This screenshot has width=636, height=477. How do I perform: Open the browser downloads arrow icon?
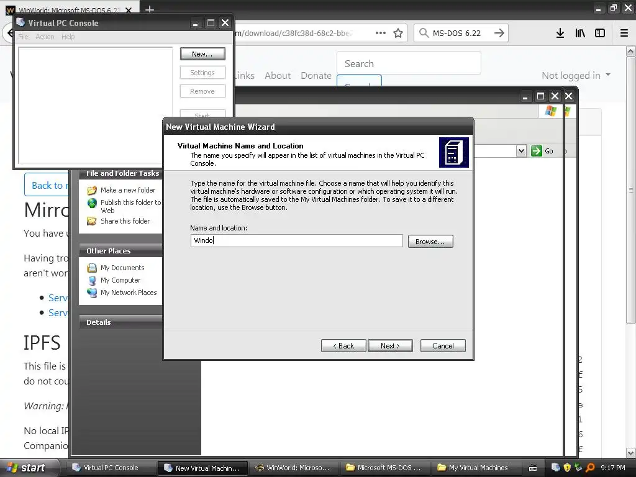point(560,33)
